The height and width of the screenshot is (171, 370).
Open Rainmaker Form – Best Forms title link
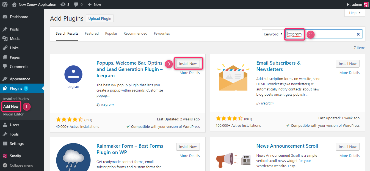(130, 149)
